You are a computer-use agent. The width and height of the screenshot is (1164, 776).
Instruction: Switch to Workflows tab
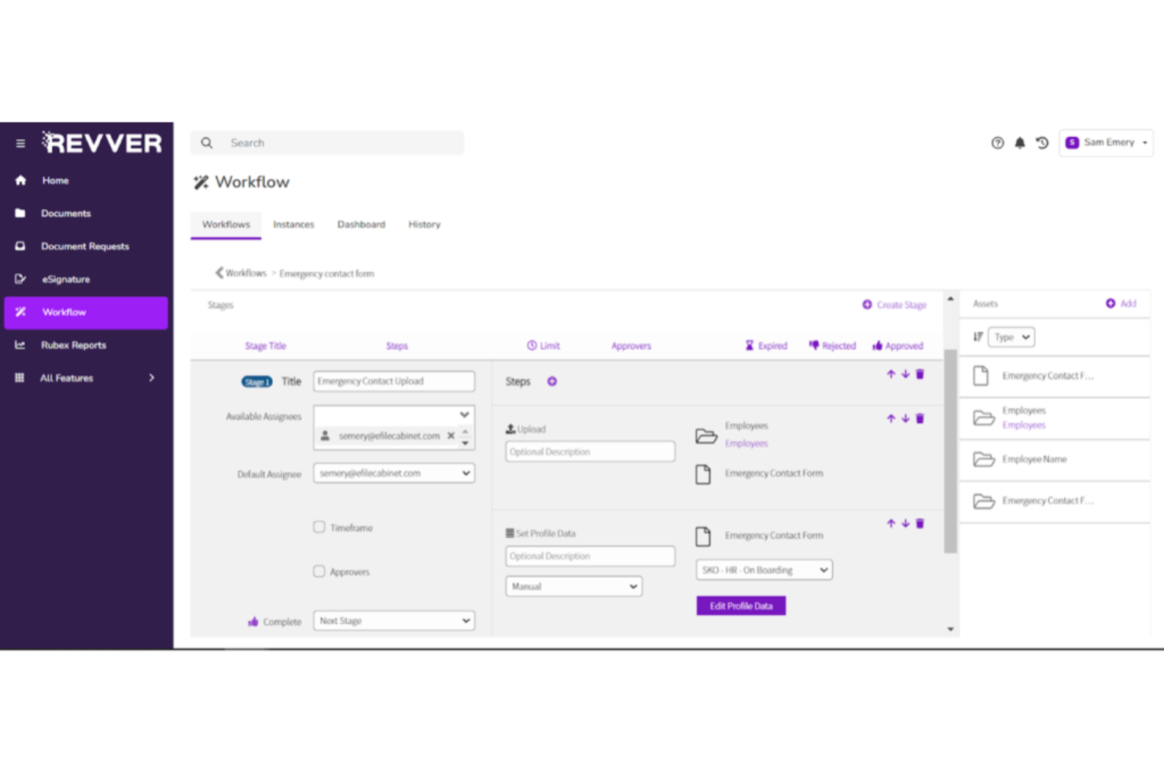[226, 225]
